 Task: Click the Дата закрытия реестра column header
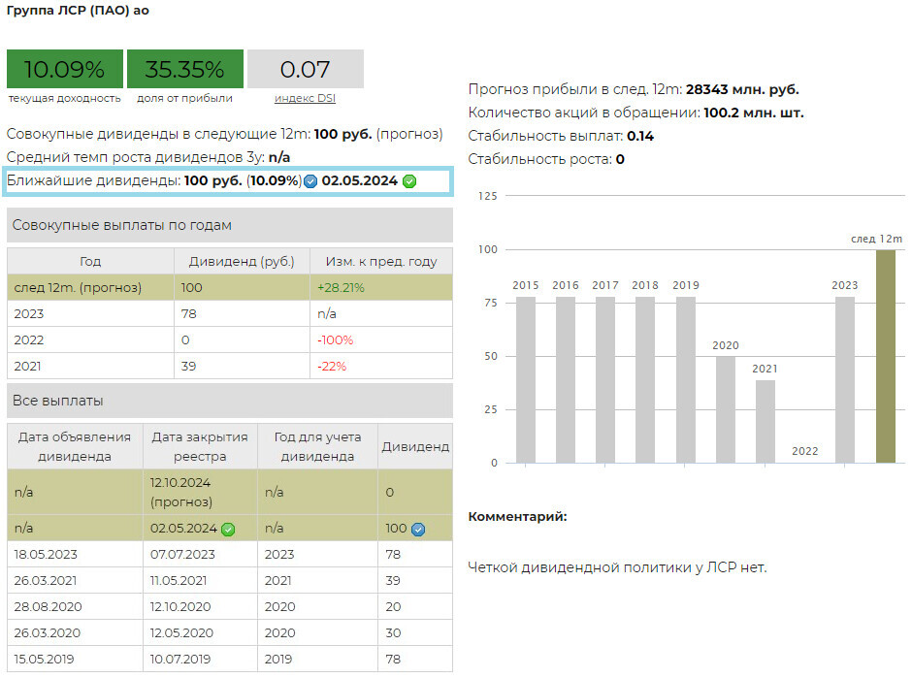[200, 446]
